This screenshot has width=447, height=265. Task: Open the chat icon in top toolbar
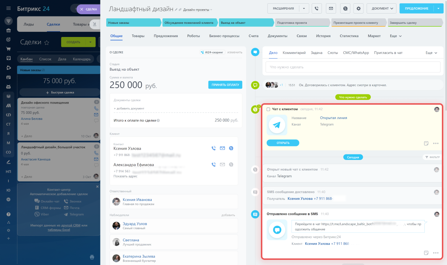tap(344, 8)
